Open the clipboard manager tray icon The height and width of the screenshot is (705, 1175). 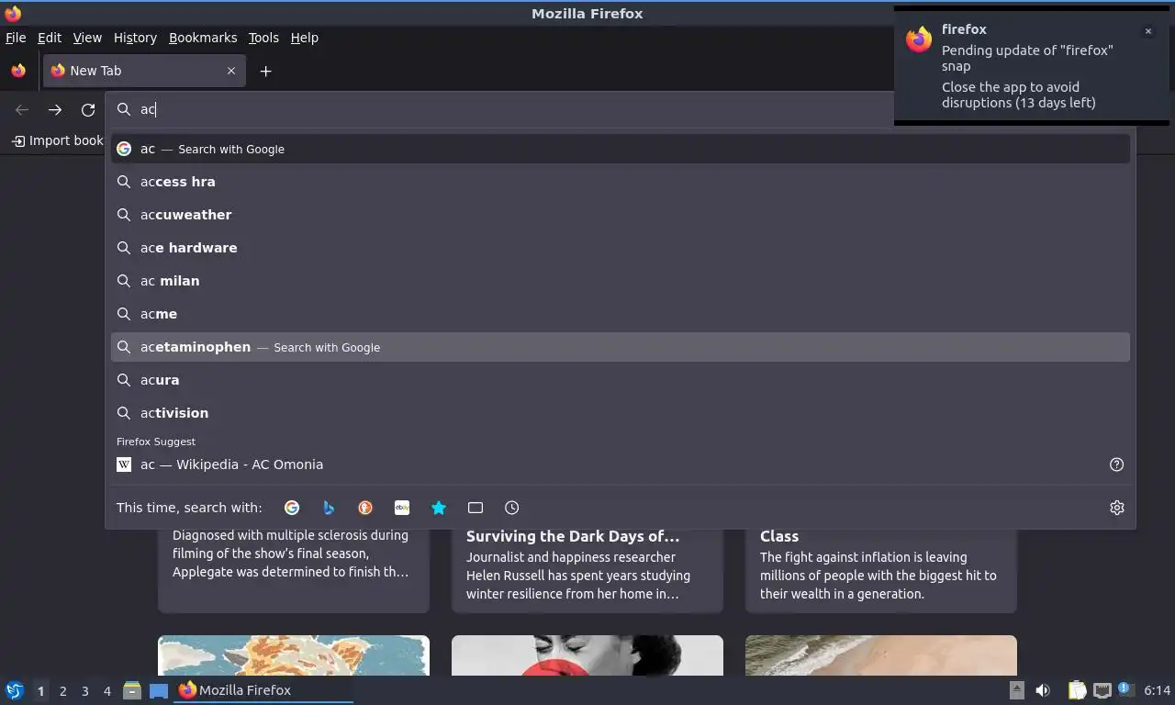(1078, 690)
